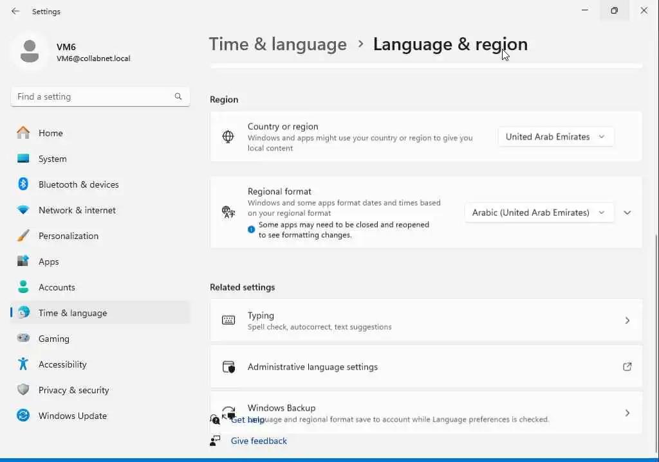Click the Regional format language icon

click(x=228, y=212)
